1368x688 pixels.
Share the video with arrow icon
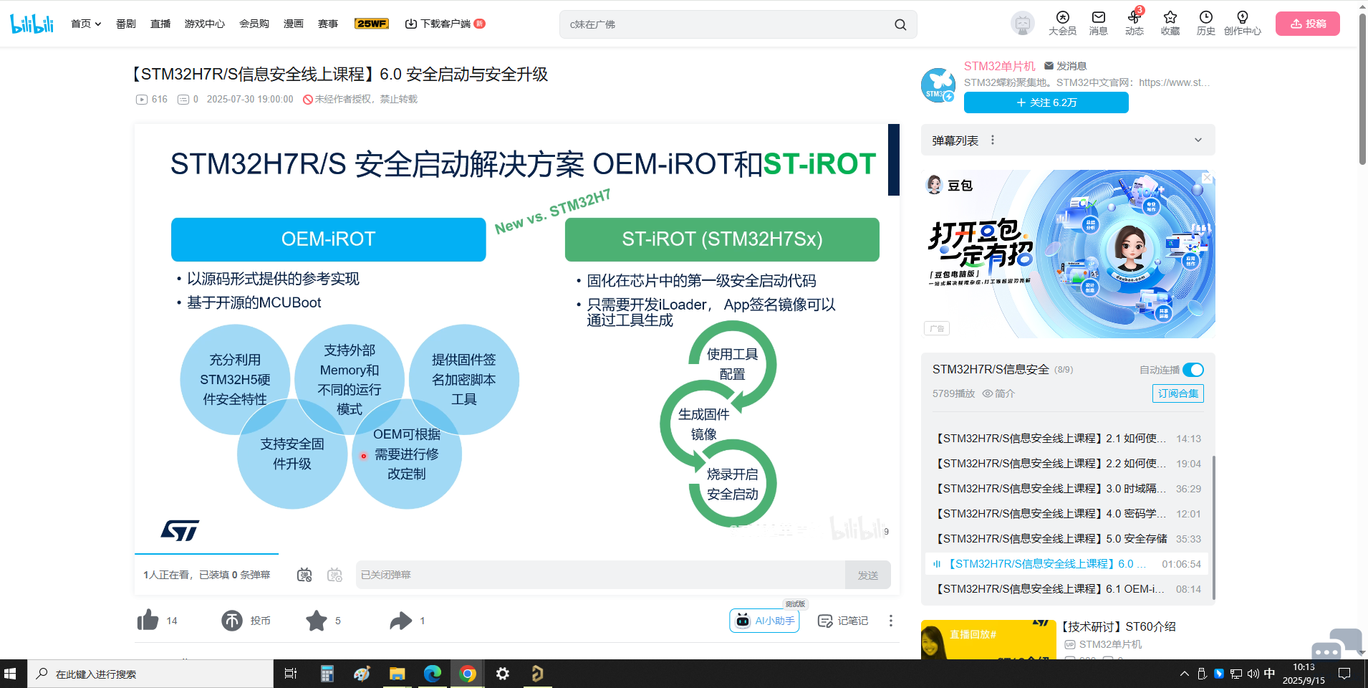point(401,621)
